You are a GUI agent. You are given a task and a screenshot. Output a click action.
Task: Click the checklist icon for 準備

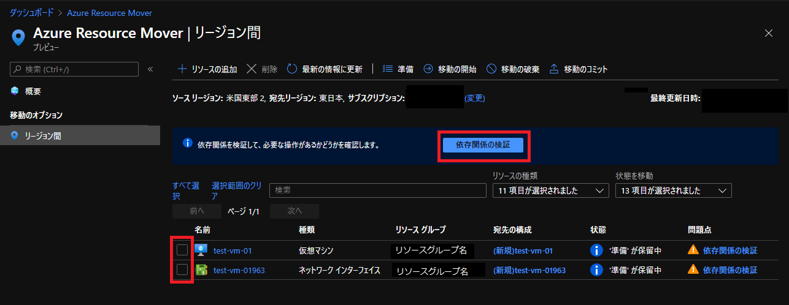point(387,69)
